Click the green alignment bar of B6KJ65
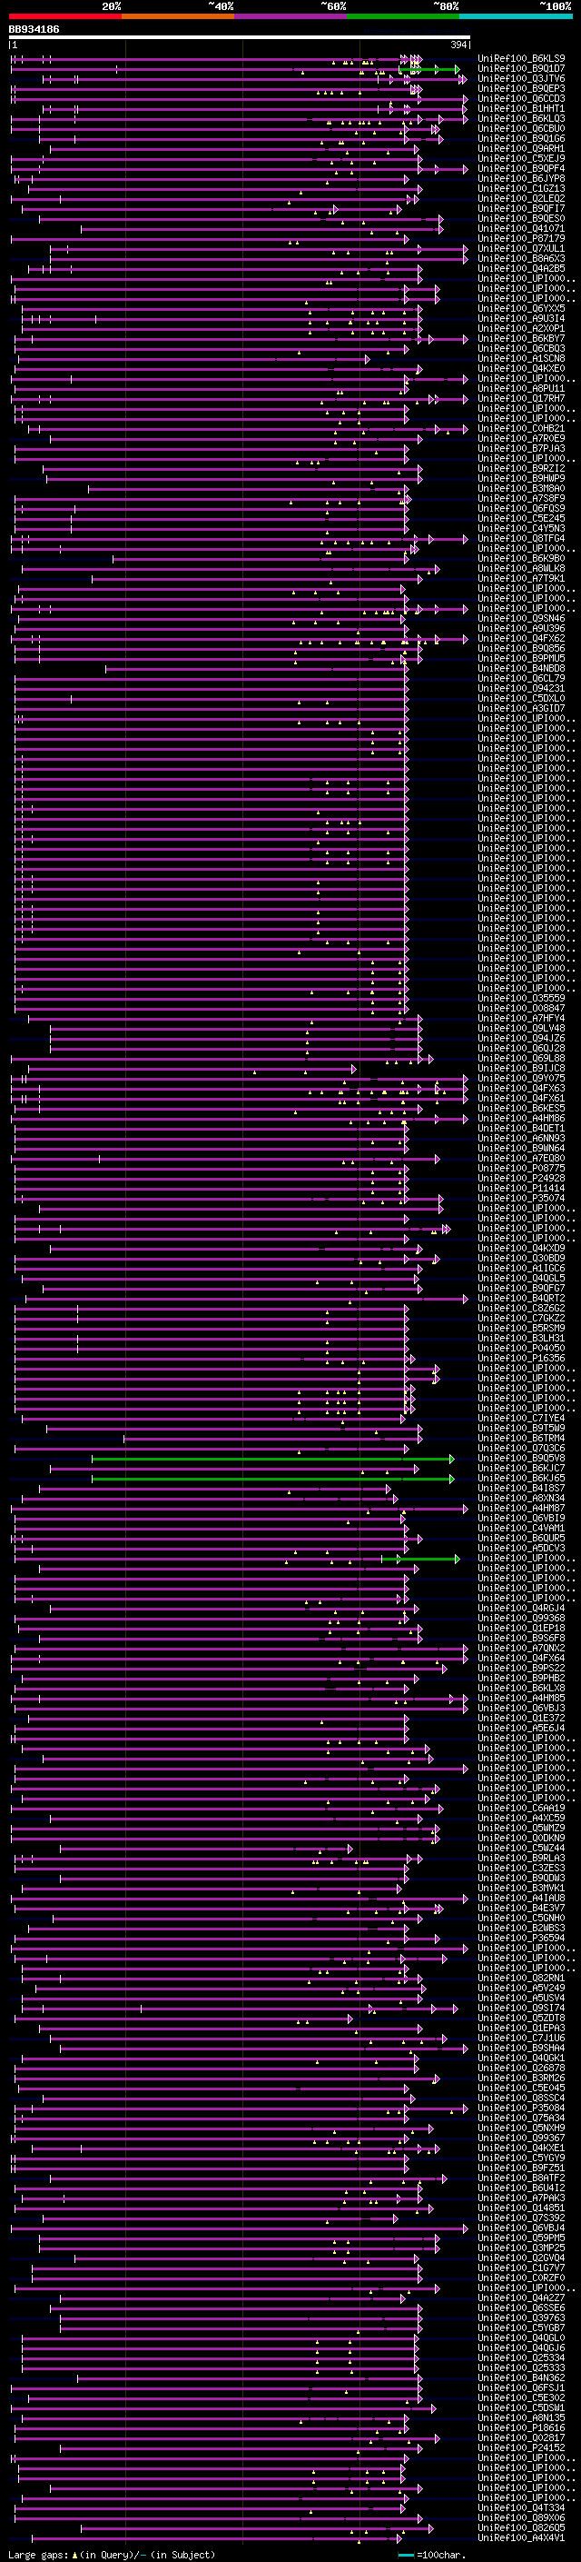 272,1479
